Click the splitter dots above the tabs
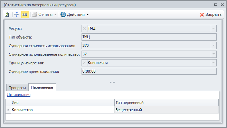The height and width of the screenshot is (128, 227). click(x=113, y=82)
